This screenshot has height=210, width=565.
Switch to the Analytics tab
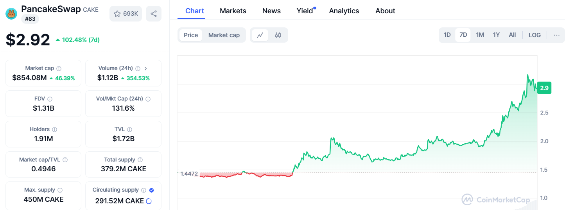coord(344,11)
